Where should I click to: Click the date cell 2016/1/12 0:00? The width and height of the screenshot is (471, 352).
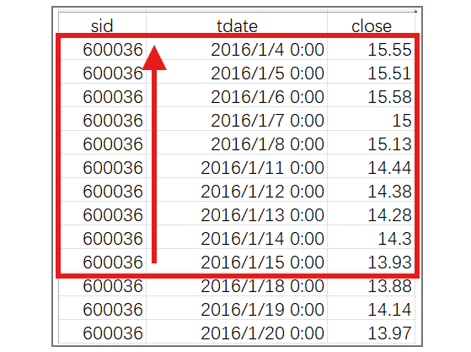[237, 190]
